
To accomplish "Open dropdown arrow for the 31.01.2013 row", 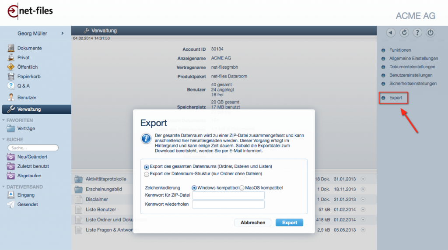I will point(363,179).
